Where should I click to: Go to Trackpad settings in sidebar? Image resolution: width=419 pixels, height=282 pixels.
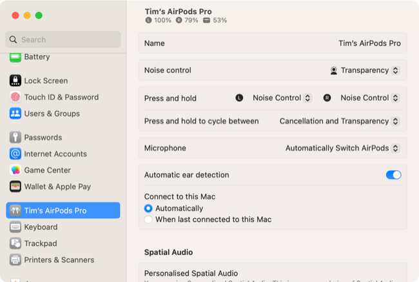point(41,243)
